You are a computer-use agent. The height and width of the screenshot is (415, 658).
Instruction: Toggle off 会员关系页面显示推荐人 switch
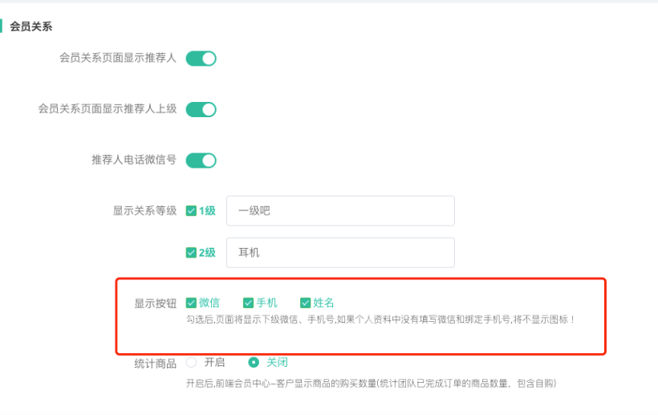click(x=201, y=59)
